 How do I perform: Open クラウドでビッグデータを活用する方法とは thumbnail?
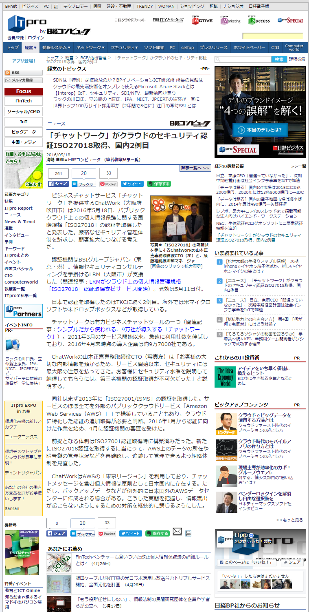click(x=226, y=424)
